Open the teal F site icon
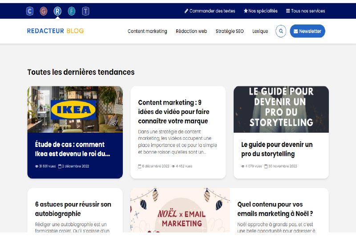This screenshot has height=236, width=356. point(72,11)
